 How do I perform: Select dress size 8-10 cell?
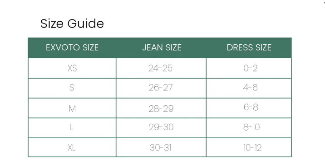[249, 128]
